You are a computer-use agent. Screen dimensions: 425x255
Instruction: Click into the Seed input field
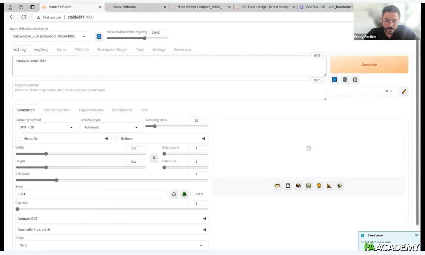(x=91, y=194)
